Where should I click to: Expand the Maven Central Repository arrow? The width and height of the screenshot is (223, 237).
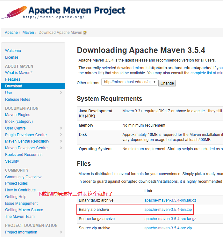click(x=61, y=141)
